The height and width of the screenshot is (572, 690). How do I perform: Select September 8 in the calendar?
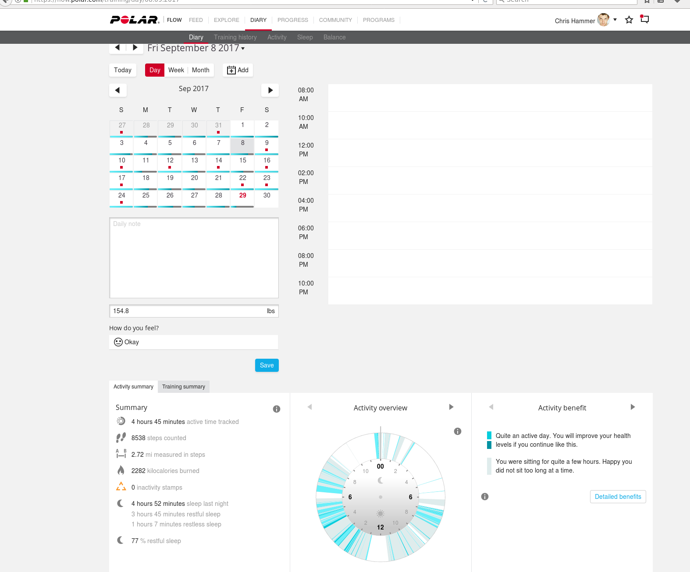(x=242, y=146)
